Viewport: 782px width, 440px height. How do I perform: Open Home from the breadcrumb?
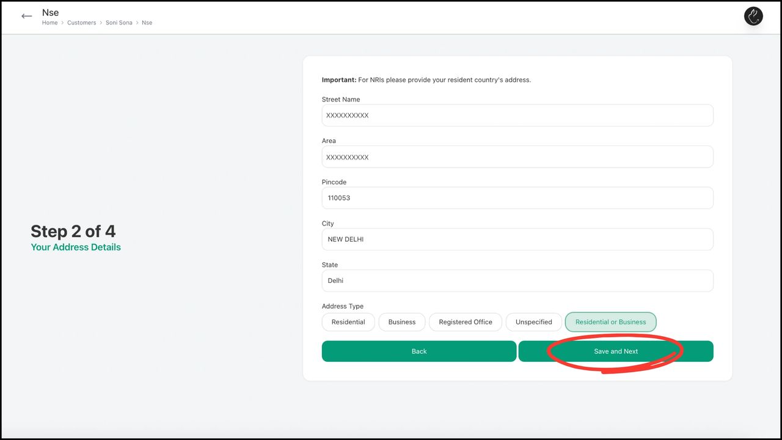[49, 23]
